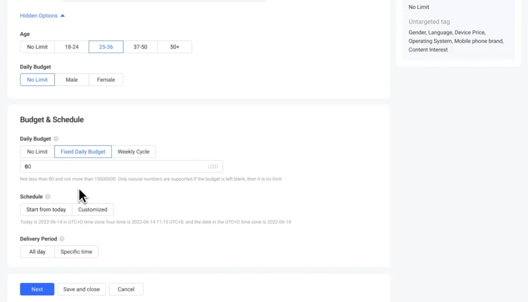Click the budget amount USD input field

click(x=113, y=167)
